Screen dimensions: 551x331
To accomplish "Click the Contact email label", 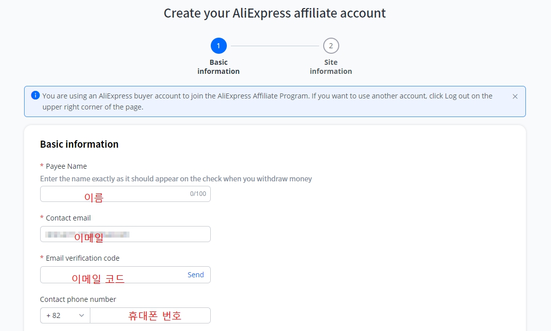I will click(68, 218).
